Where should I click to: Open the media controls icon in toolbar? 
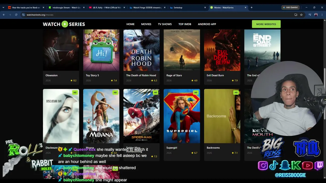(x=310, y=15)
